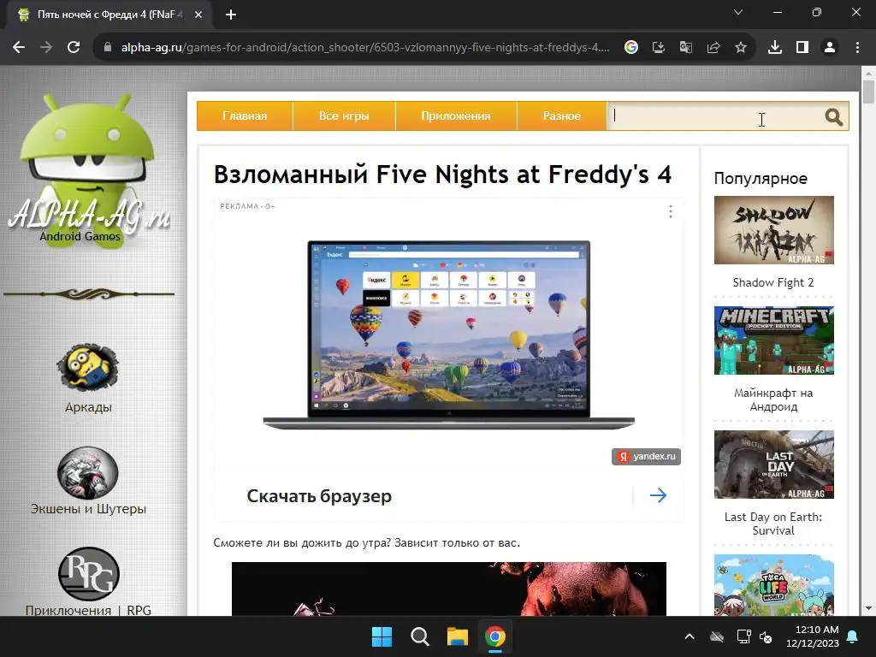Open the 12:10 AM clock and calendar
Image resolution: width=876 pixels, height=657 pixels.
(x=813, y=636)
